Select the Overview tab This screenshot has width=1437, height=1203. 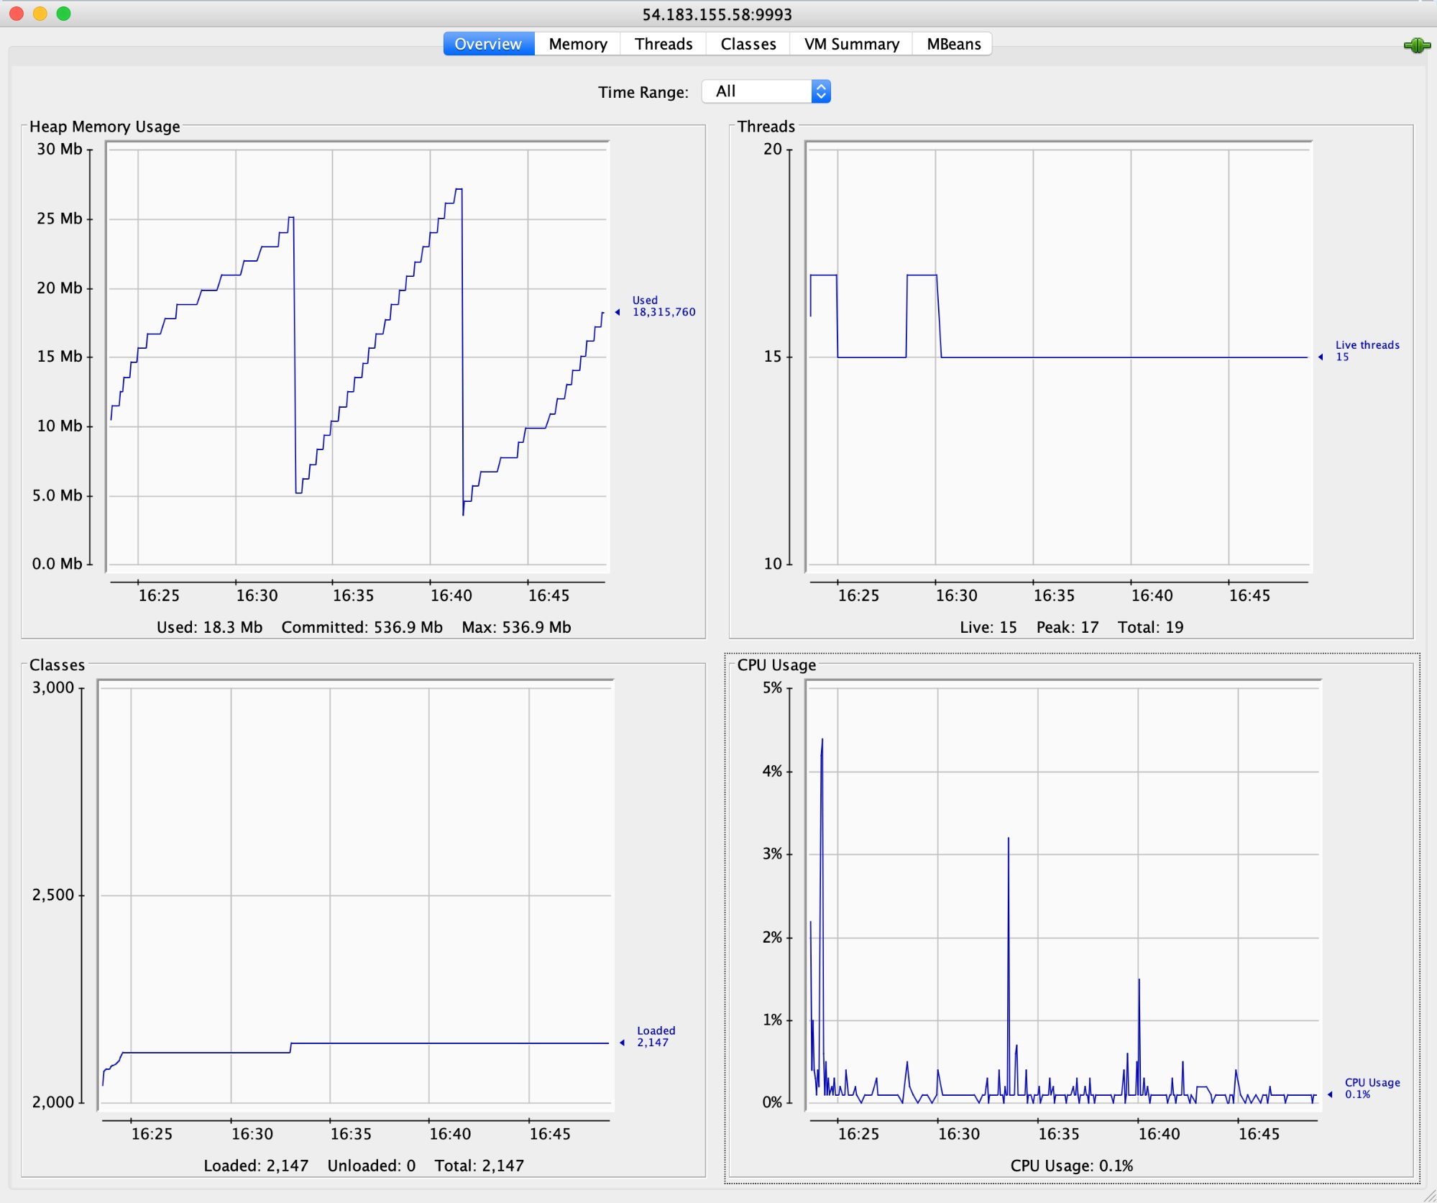[x=487, y=43]
